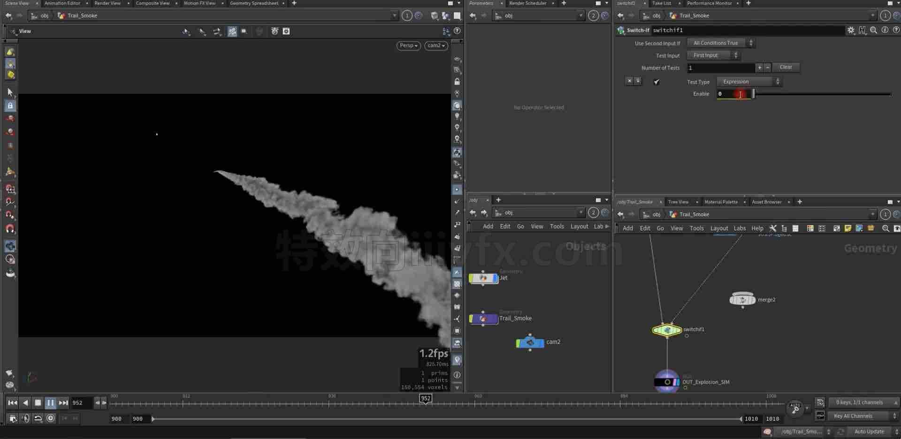Click the frame 952 timeline marker
Viewport: 901px width, 439px height.
425,399
